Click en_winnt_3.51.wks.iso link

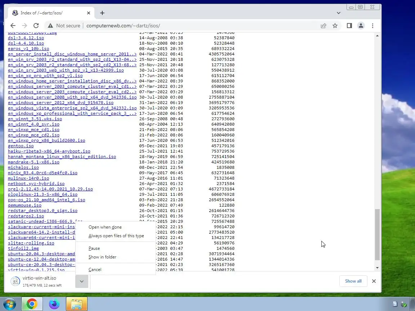point(35,119)
